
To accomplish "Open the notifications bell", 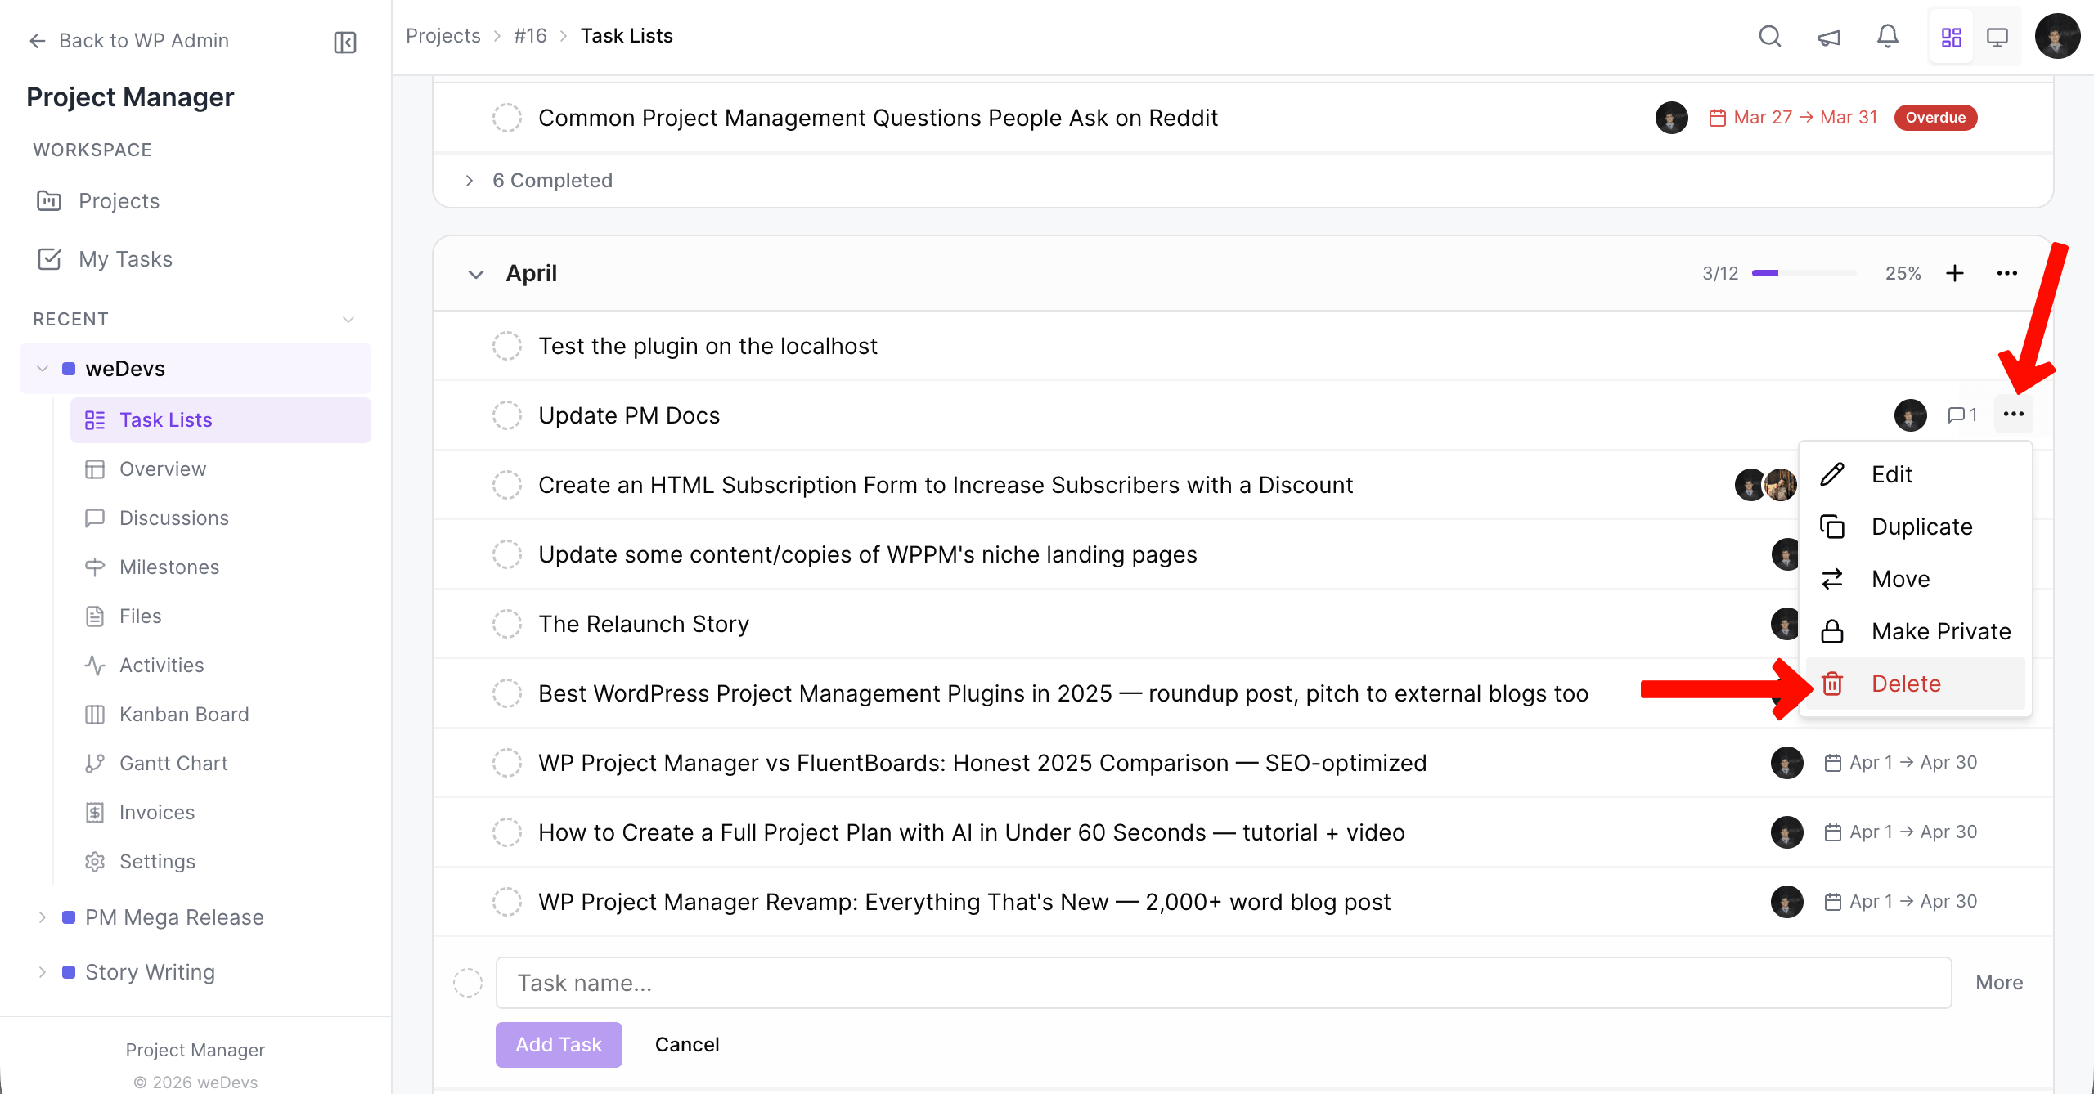I will coord(1887,37).
